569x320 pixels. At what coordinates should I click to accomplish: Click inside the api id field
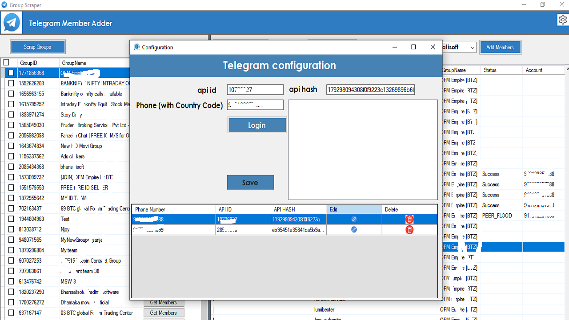coord(255,89)
